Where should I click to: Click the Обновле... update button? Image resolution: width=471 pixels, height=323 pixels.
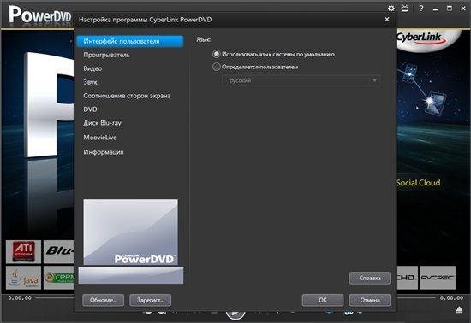(x=103, y=300)
